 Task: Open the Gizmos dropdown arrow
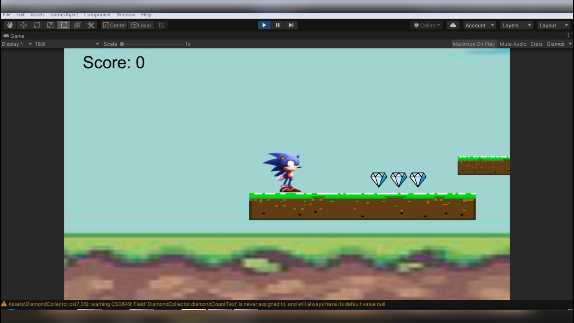pyautogui.click(x=570, y=44)
